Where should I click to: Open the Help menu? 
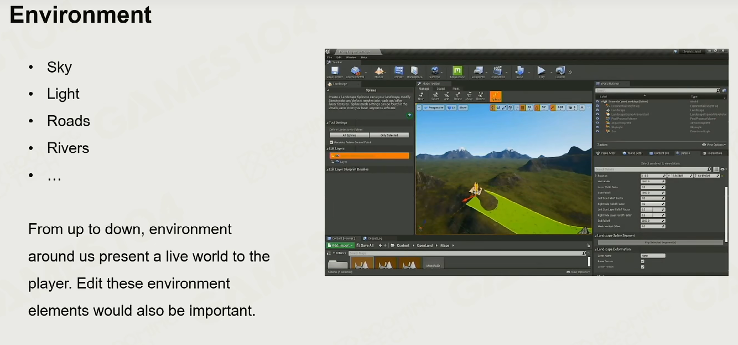pos(364,57)
